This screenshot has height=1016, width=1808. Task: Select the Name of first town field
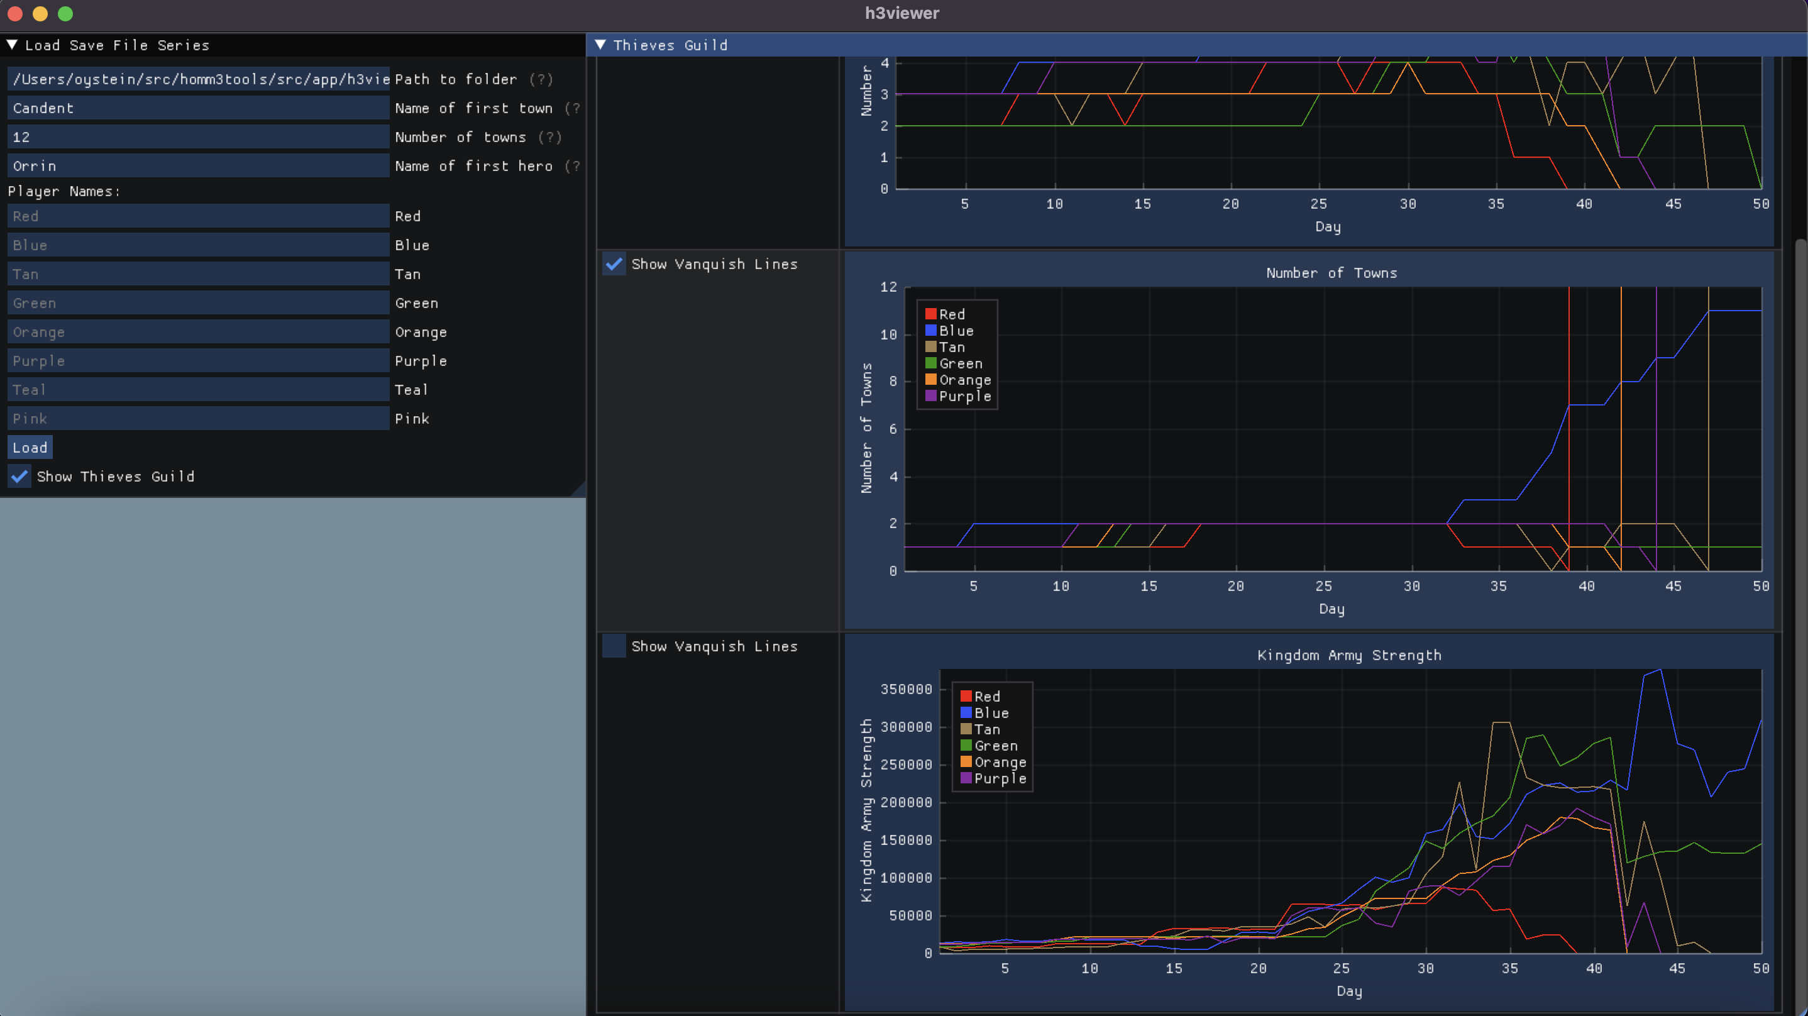point(197,107)
